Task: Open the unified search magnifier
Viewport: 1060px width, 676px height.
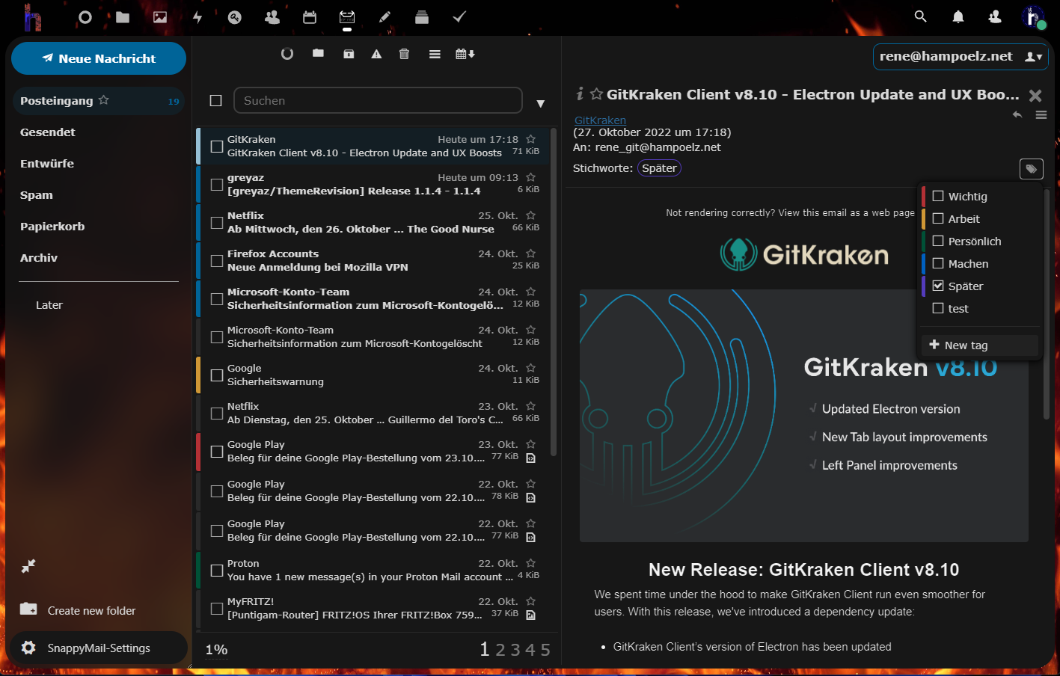Action: pyautogui.click(x=921, y=16)
